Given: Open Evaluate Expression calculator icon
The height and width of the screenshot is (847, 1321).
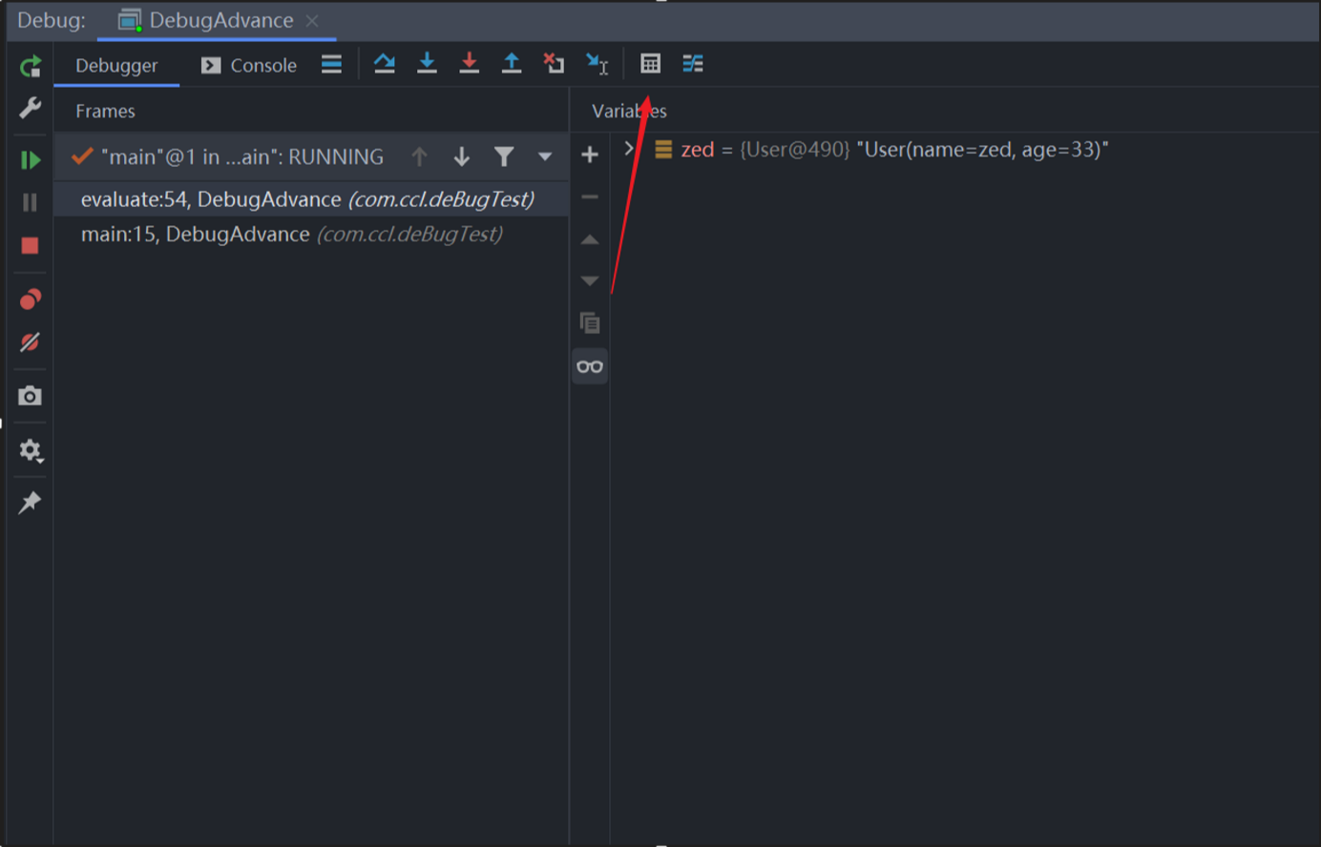Looking at the screenshot, I should [650, 64].
